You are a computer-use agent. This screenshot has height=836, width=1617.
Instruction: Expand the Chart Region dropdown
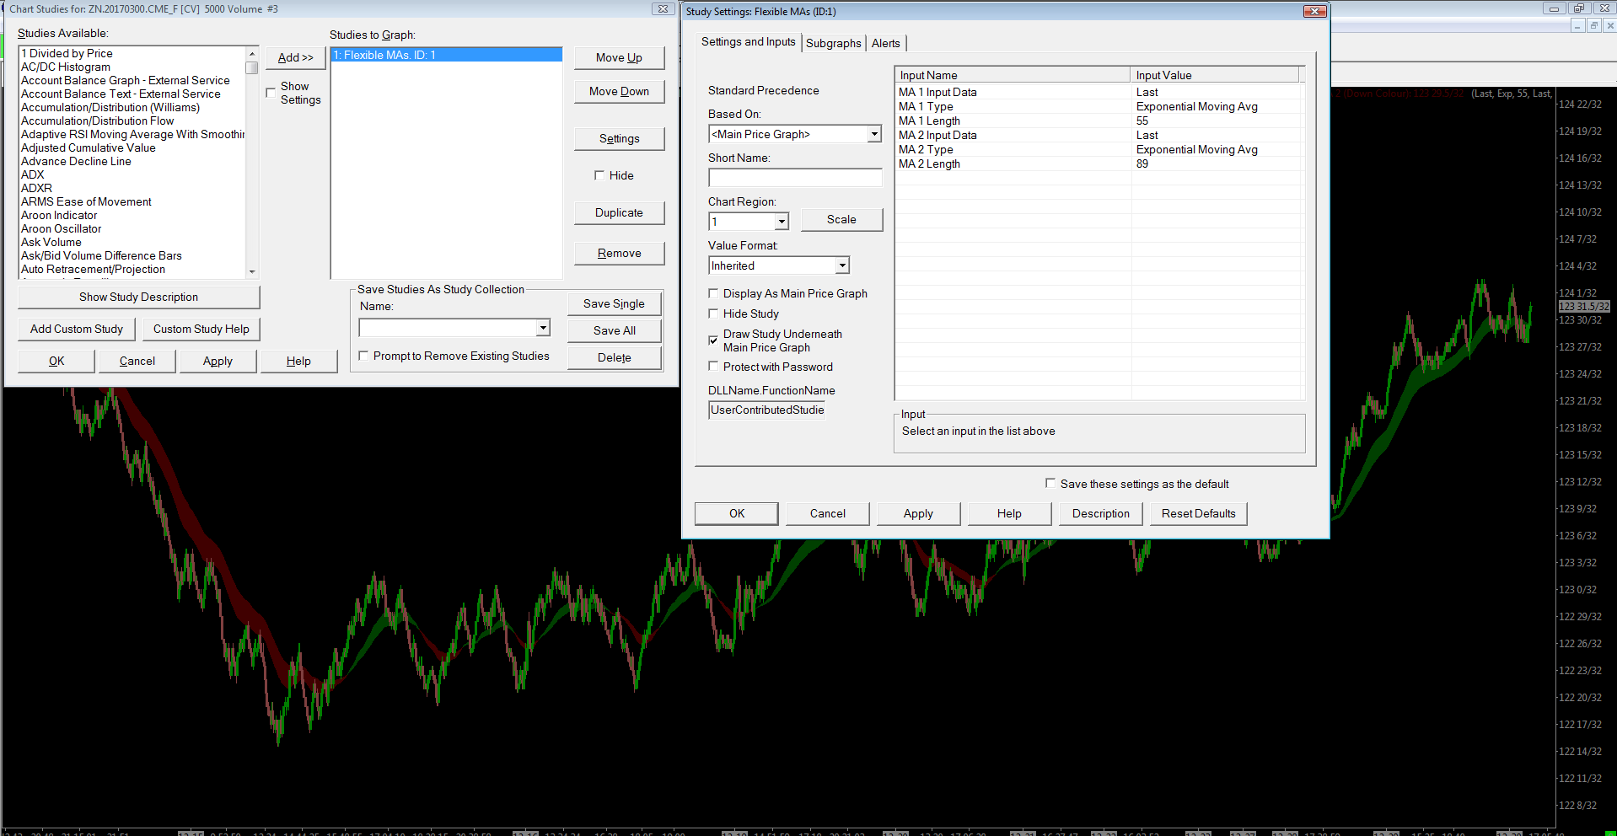[782, 222]
